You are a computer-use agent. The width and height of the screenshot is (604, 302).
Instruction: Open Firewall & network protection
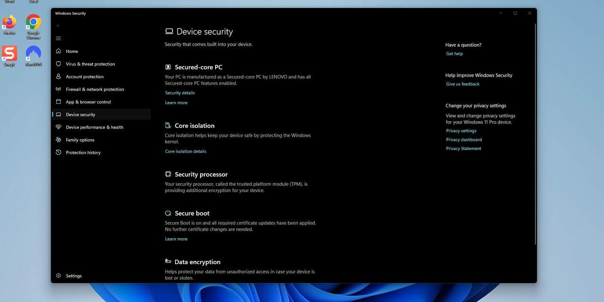[x=95, y=89]
